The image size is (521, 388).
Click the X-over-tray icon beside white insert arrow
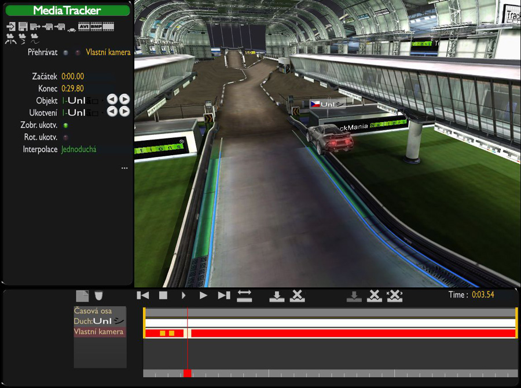coord(298,295)
